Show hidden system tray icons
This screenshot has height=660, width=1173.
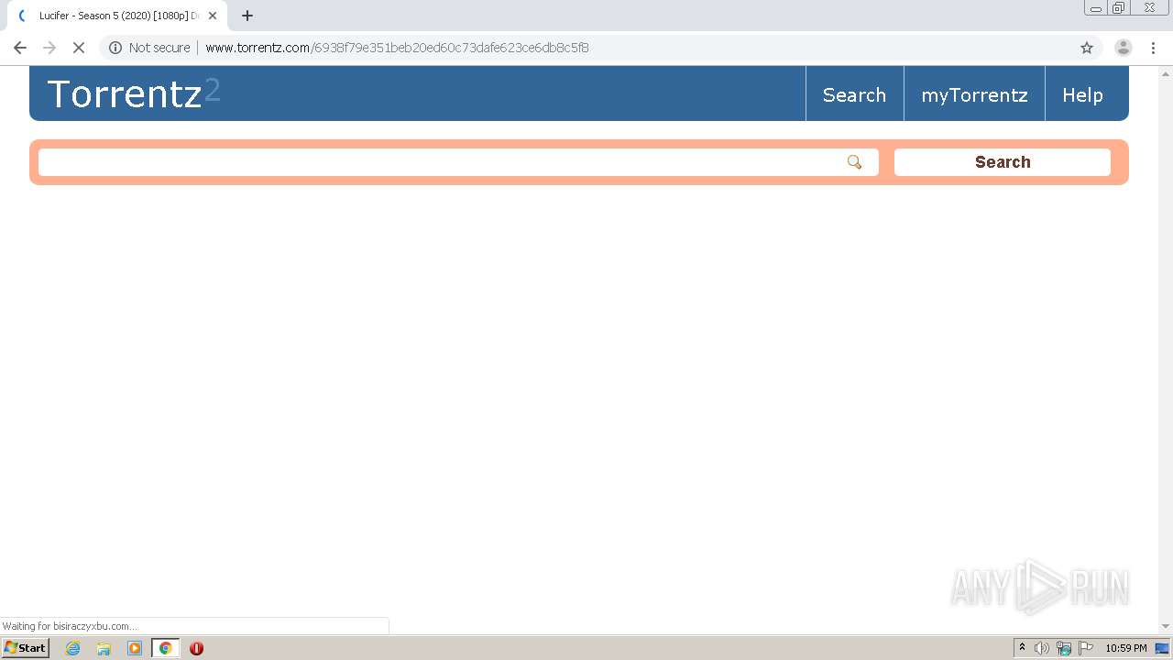[x=1022, y=648]
